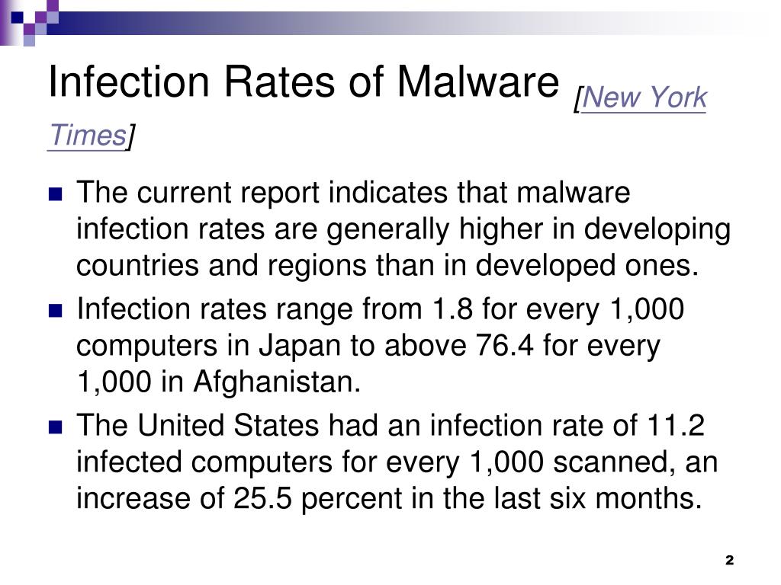Screen dimensions: 781x585
Task: Click the third square bullet marker
Action: (55, 427)
